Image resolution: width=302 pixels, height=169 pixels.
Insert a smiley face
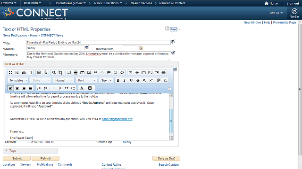pos(115,73)
